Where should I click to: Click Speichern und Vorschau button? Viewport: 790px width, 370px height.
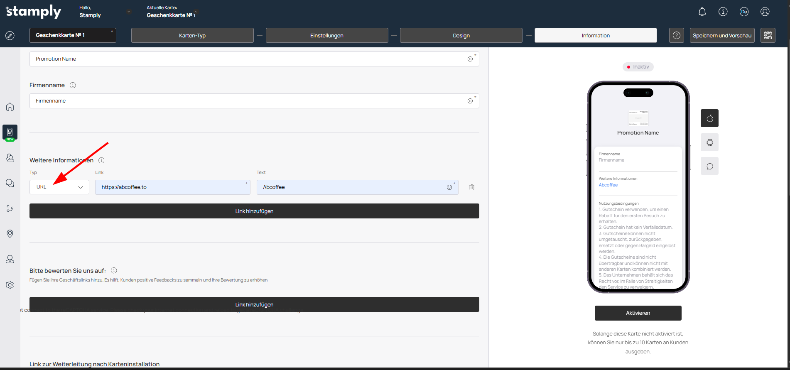722,35
